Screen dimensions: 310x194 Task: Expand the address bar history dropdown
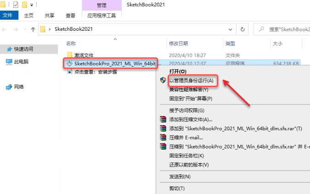point(231,30)
